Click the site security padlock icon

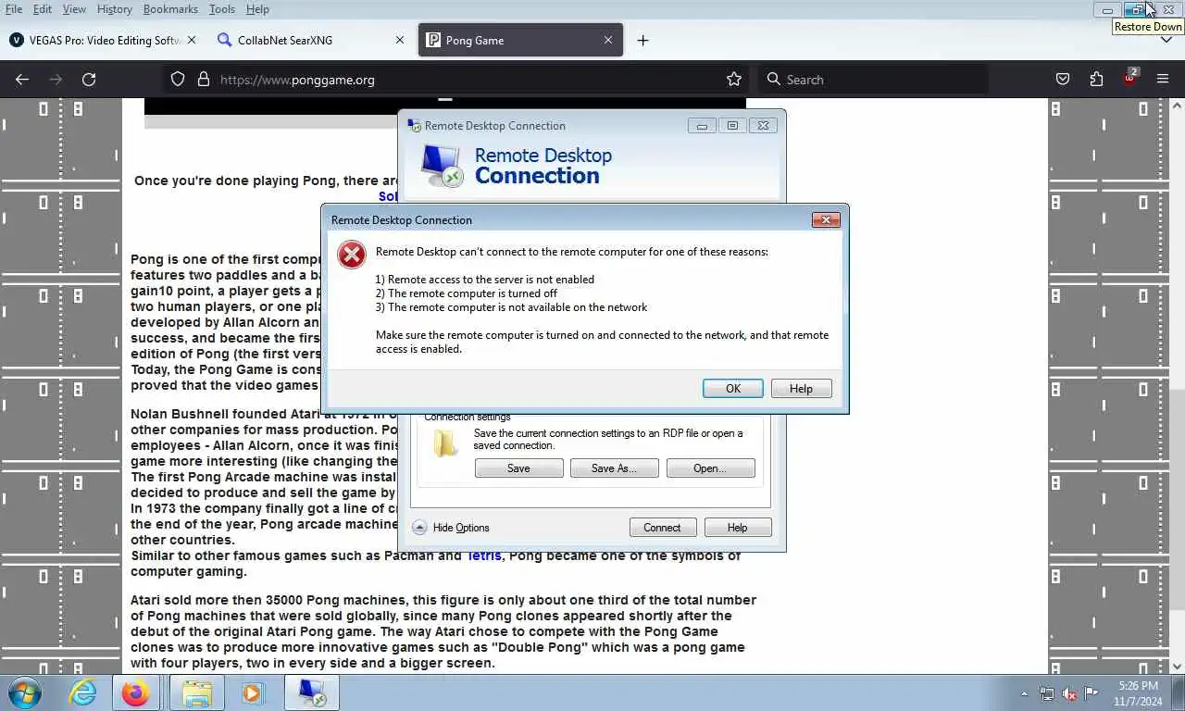pos(204,80)
